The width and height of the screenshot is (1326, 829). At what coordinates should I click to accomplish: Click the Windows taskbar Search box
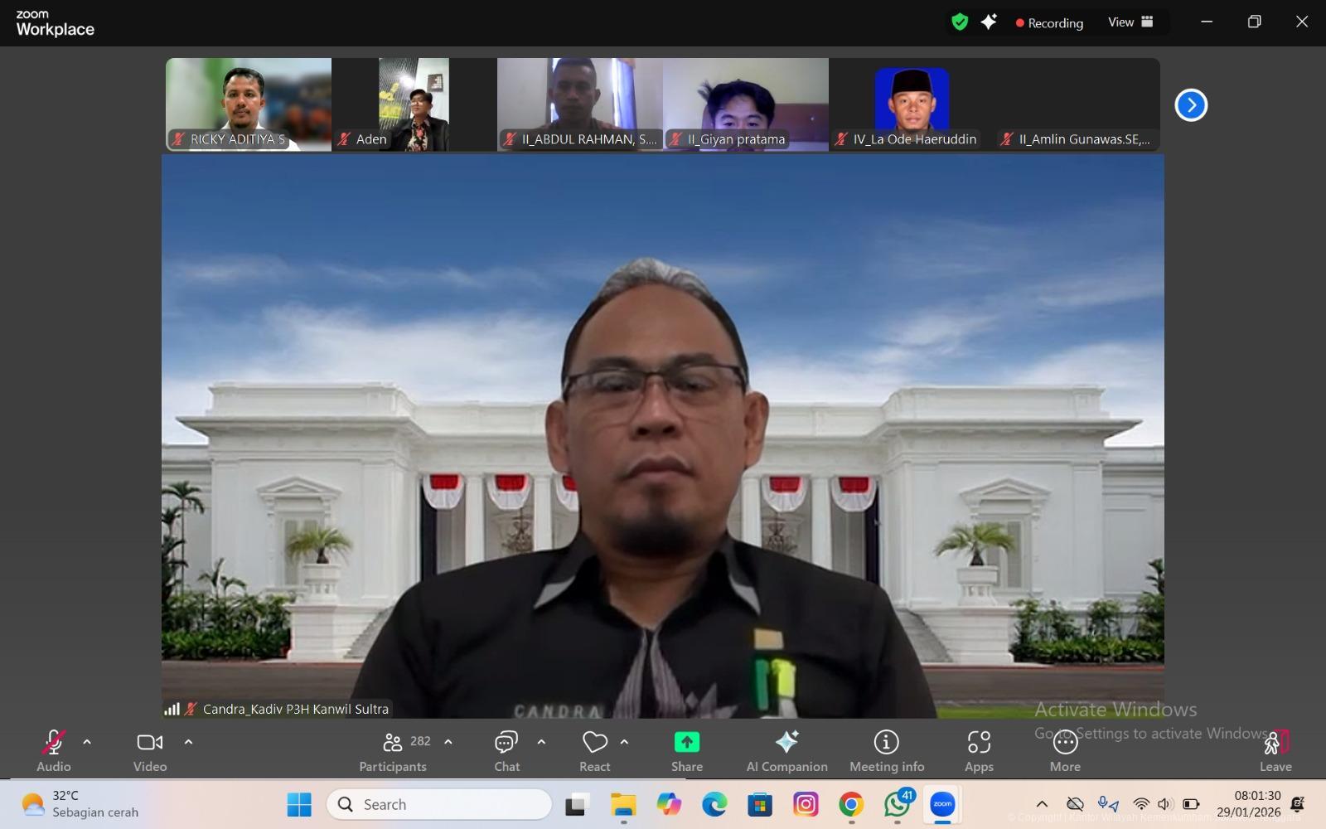pyautogui.click(x=439, y=804)
